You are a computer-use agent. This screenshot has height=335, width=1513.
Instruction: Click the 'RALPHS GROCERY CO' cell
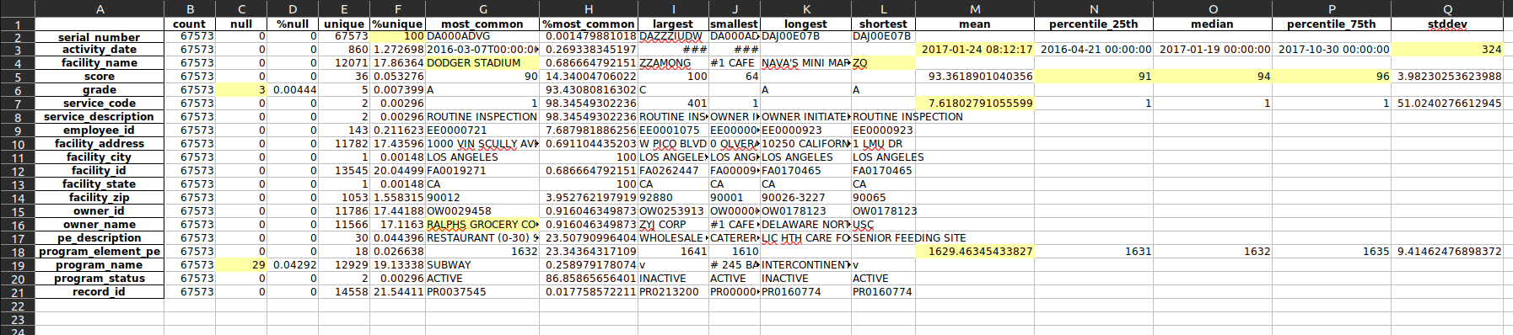(x=482, y=225)
